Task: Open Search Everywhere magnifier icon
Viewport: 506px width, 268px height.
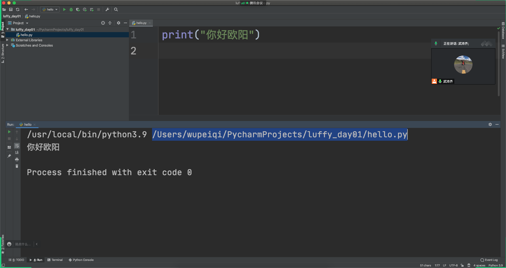Action: (116, 9)
